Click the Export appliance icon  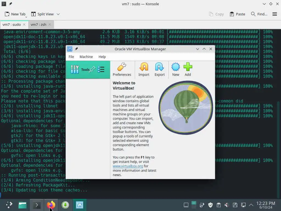point(159,70)
